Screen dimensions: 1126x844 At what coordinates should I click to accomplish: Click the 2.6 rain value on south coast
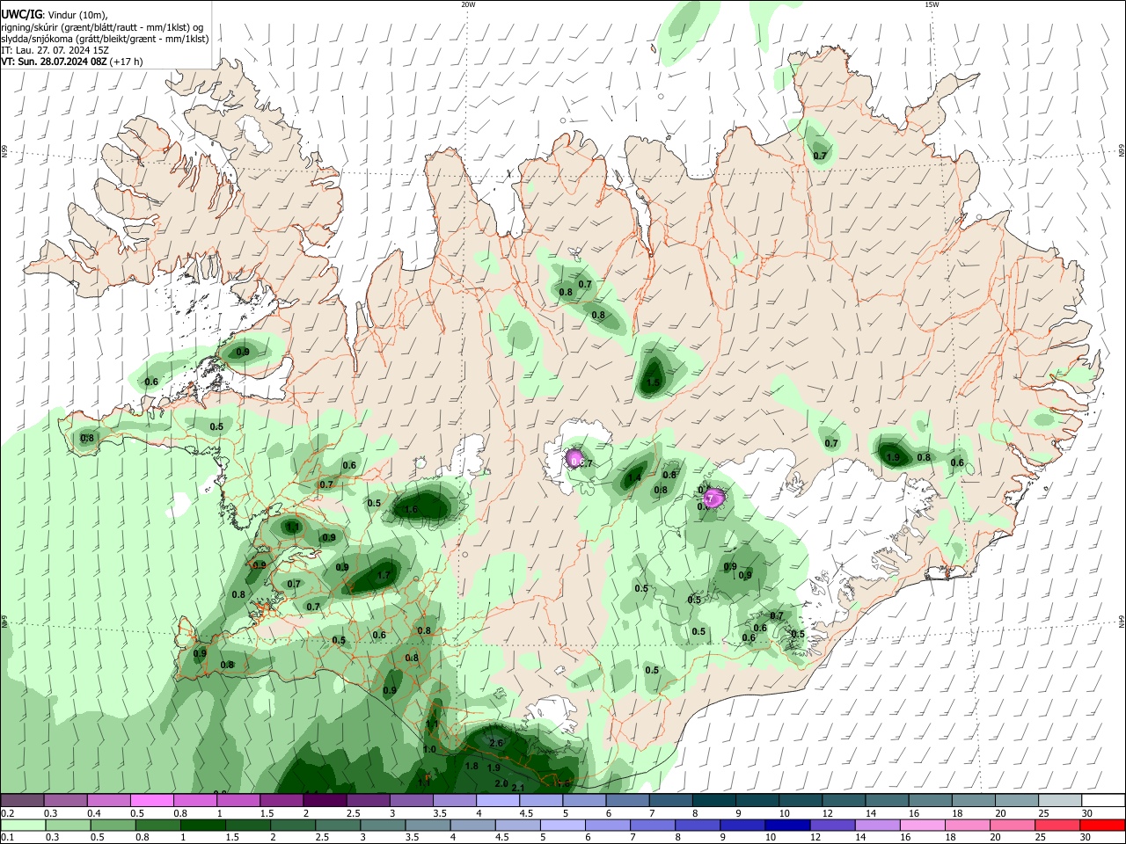(x=496, y=743)
